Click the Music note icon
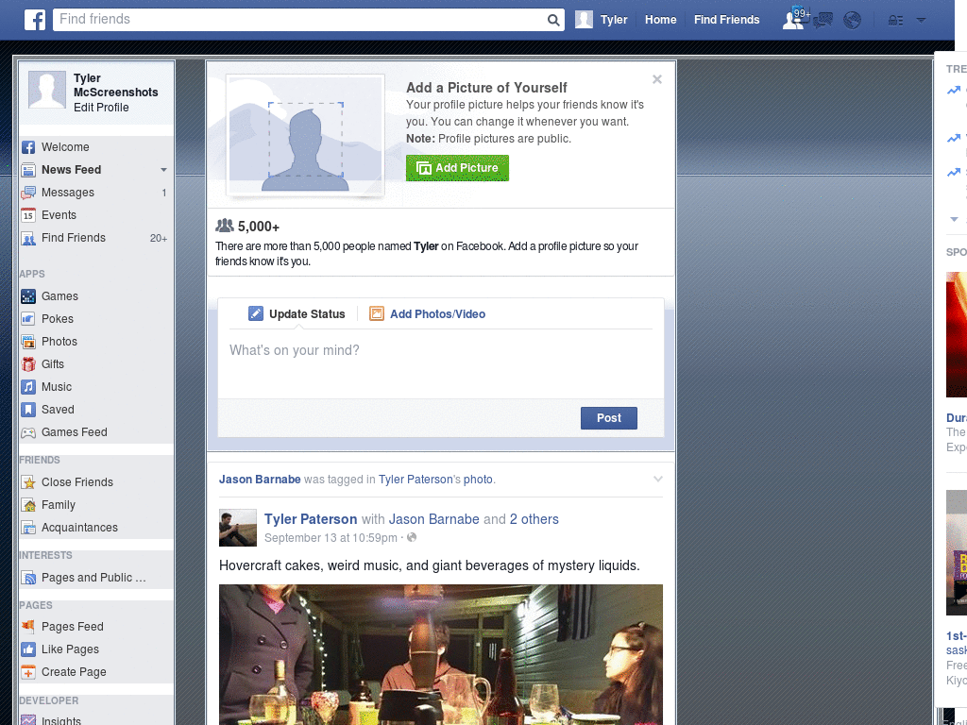Image resolution: width=967 pixels, height=725 pixels. (x=28, y=387)
